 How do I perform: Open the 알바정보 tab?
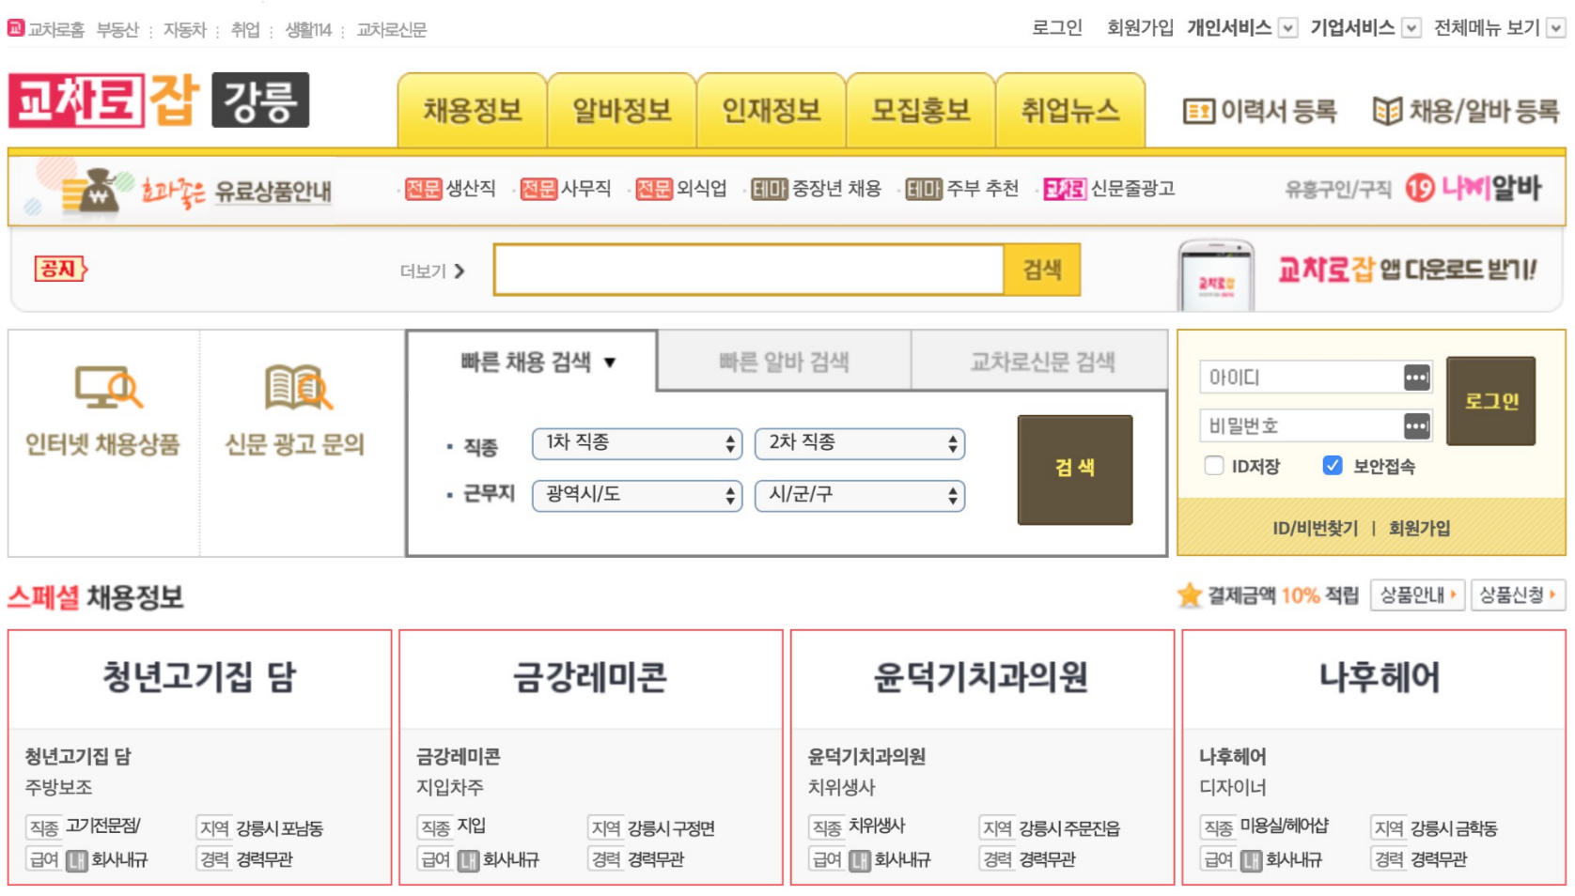pos(621,110)
